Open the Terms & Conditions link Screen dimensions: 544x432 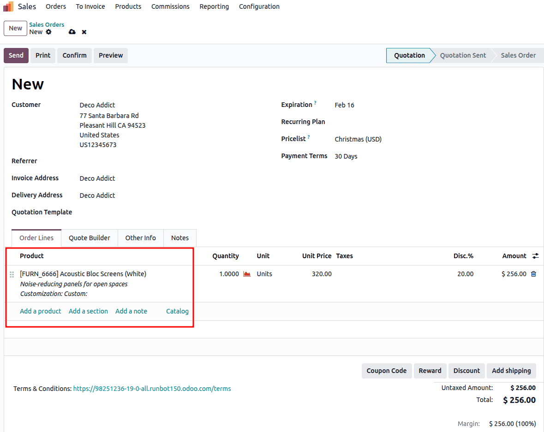coord(152,388)
